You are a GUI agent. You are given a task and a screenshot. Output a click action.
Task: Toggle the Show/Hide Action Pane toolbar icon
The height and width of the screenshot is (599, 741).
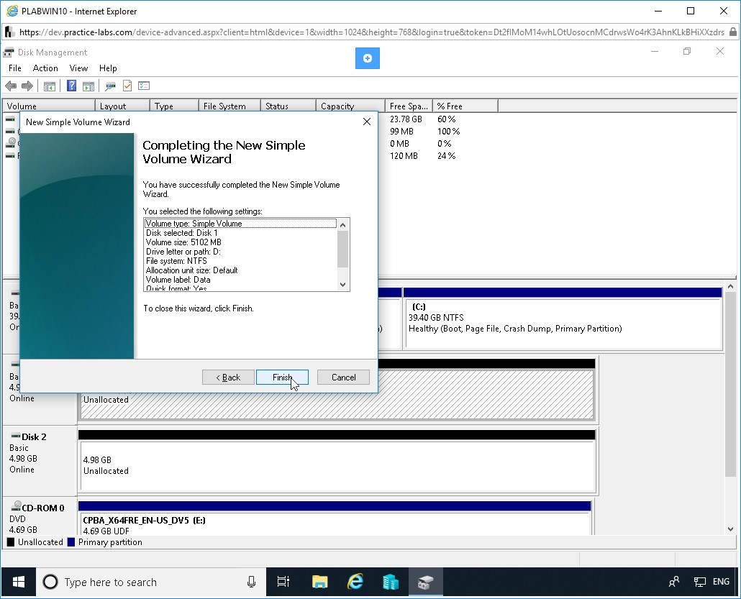(88, 86)
